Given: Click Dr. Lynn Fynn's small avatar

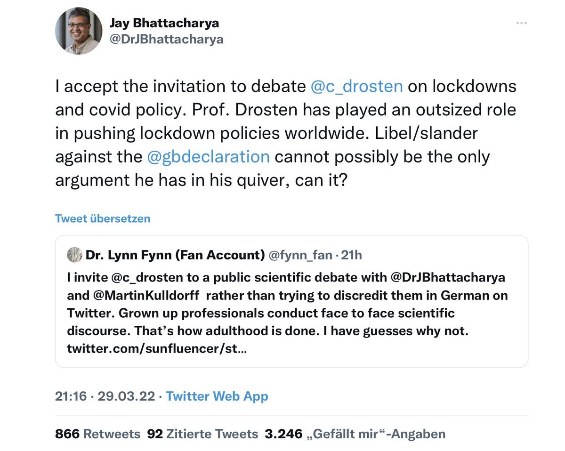Looking at the screenshot, I should pos(74,255).
